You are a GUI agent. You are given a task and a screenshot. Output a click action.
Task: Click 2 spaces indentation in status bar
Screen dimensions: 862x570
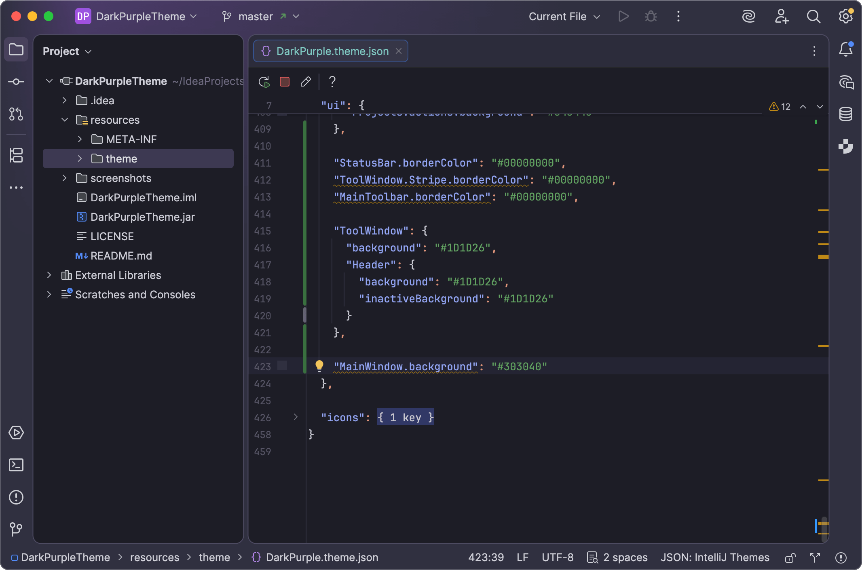tap(624, 557)
